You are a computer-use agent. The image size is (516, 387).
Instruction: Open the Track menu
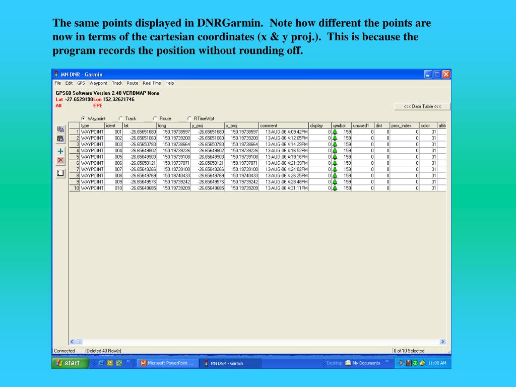click(117, 83)
